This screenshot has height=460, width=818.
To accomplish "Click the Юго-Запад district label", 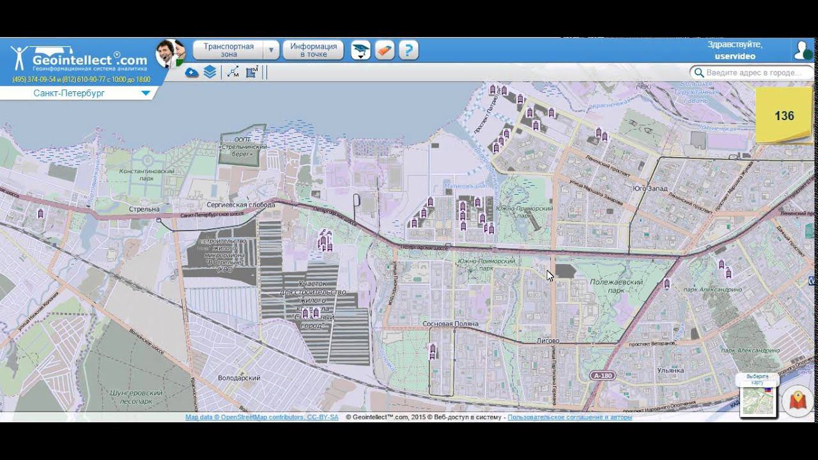I will point(651,189).
